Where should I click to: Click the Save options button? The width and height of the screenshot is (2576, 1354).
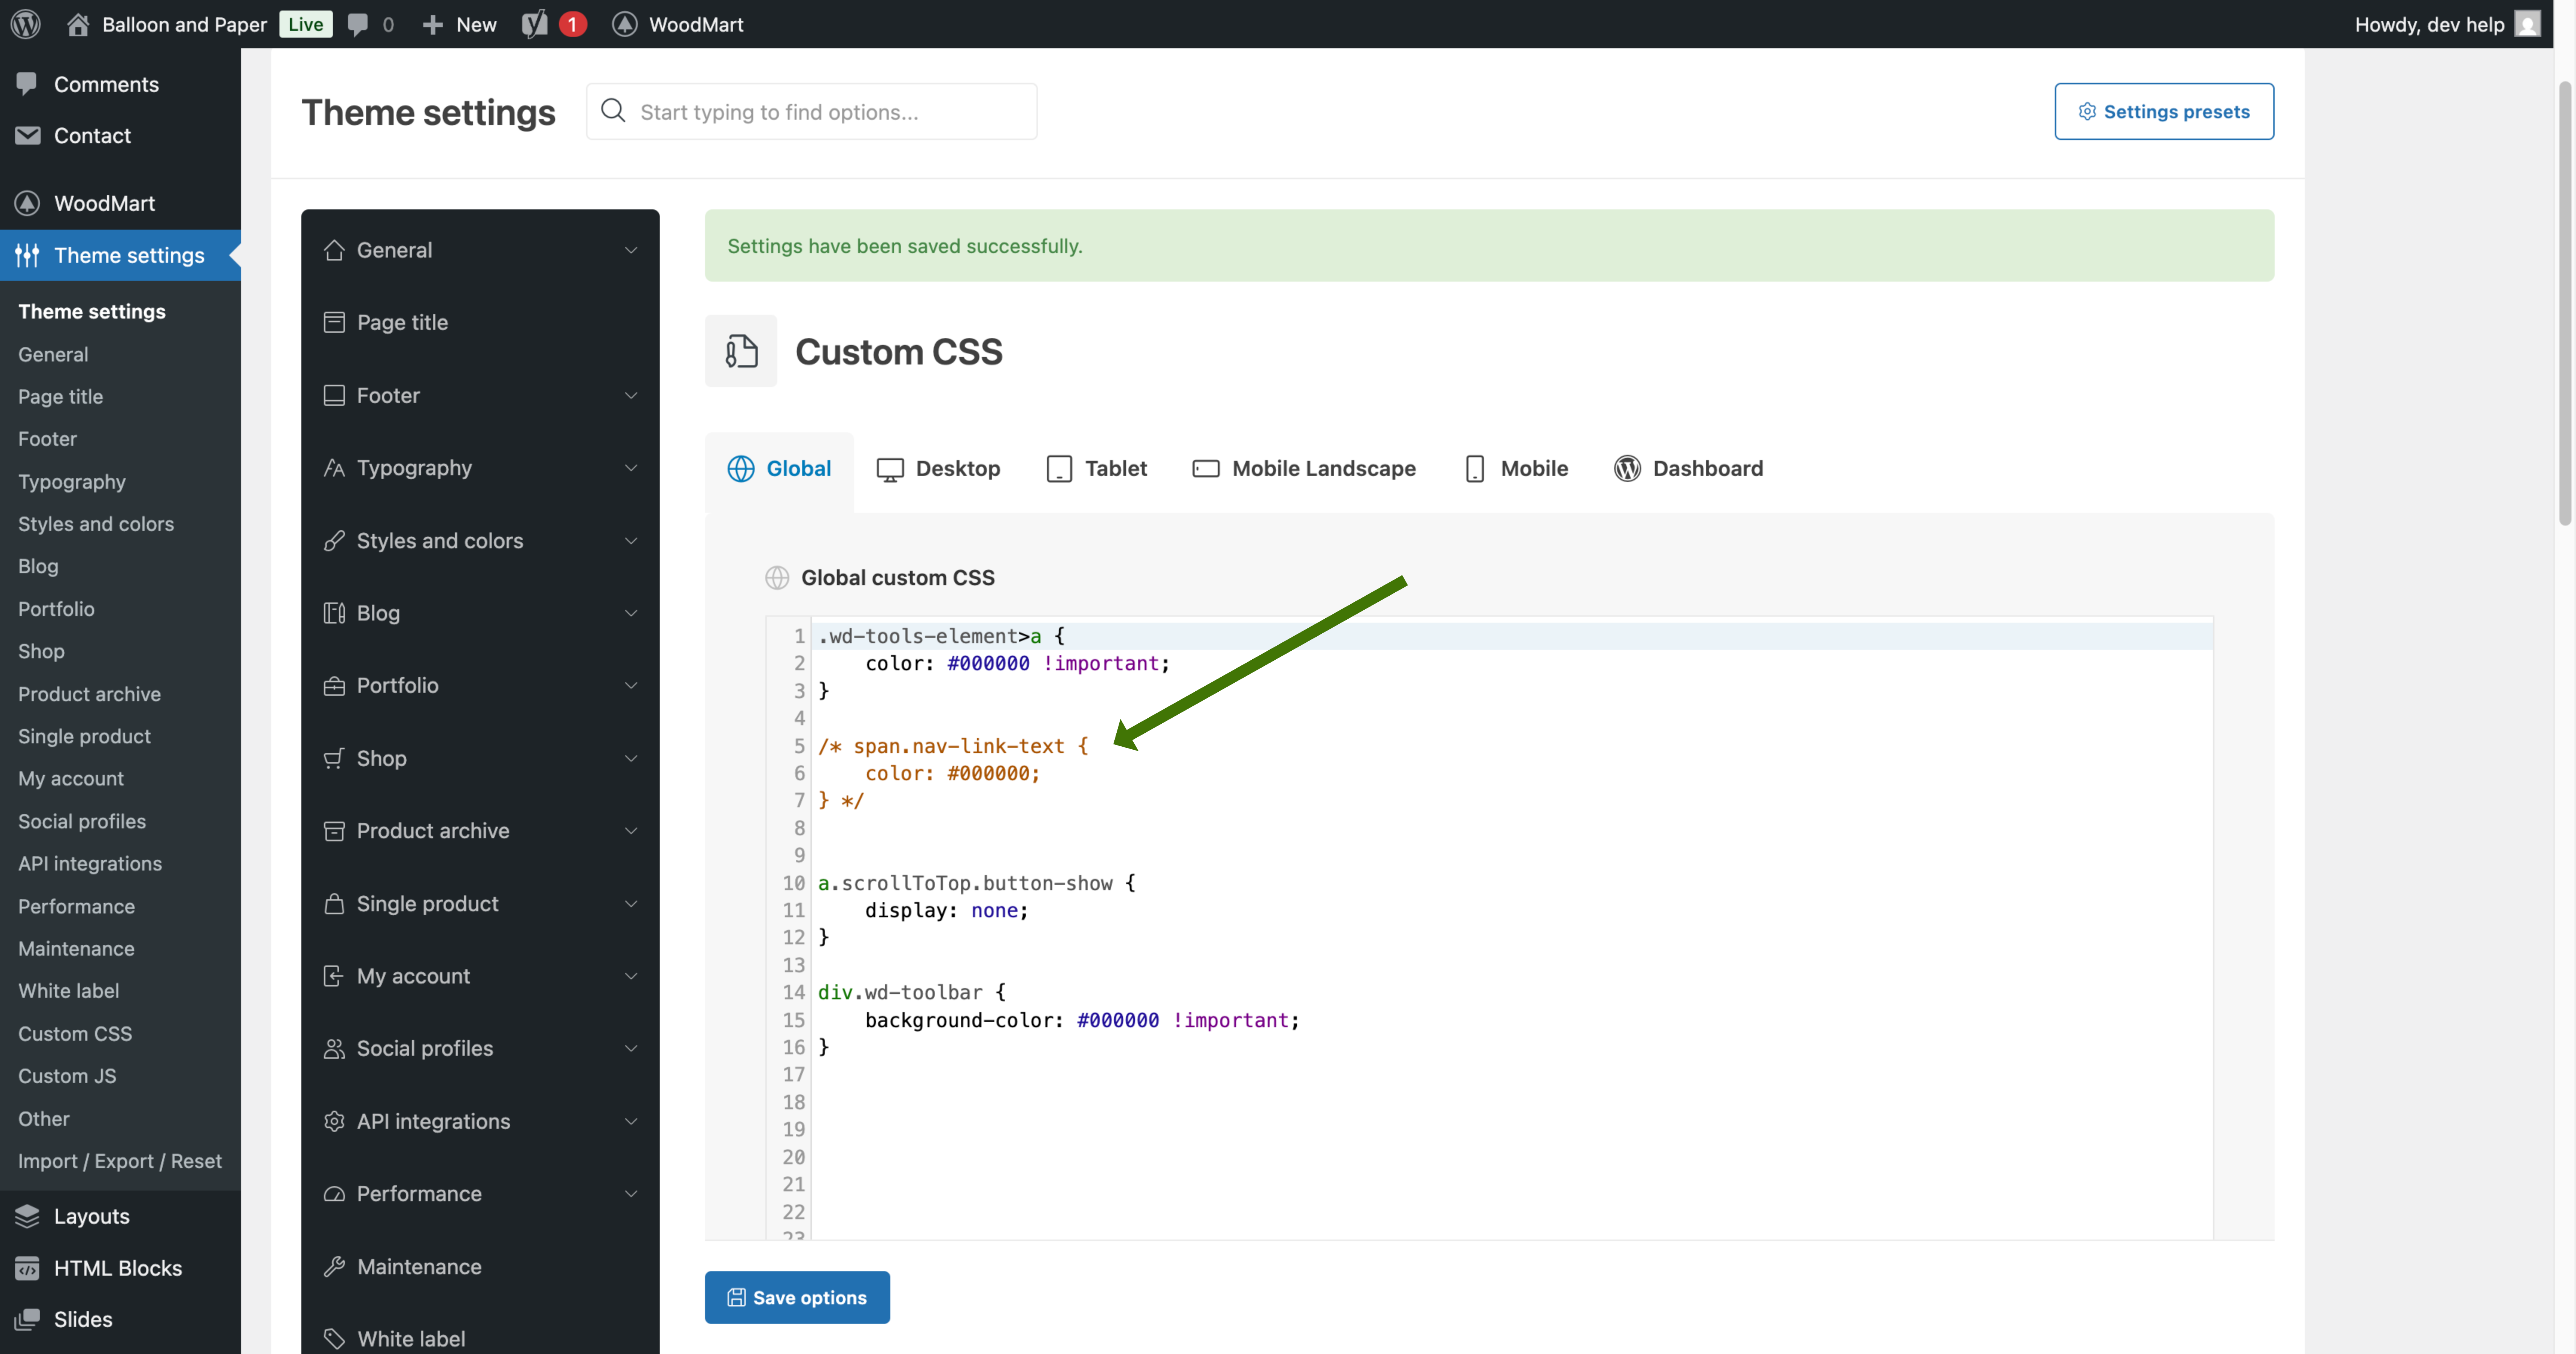pyautogui.click(x=797, y=1297)
